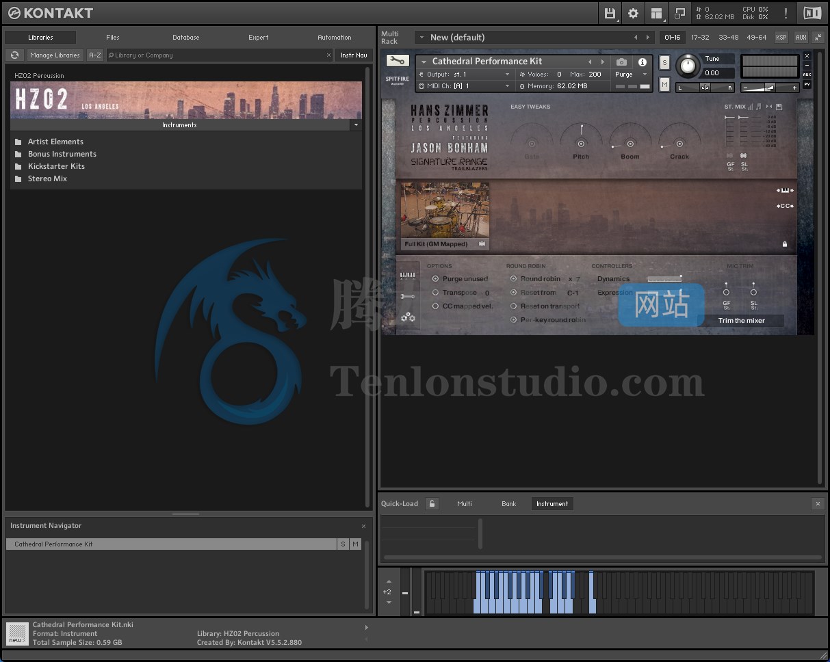Click the Trim the mixer button

click(x=742, y=321)
